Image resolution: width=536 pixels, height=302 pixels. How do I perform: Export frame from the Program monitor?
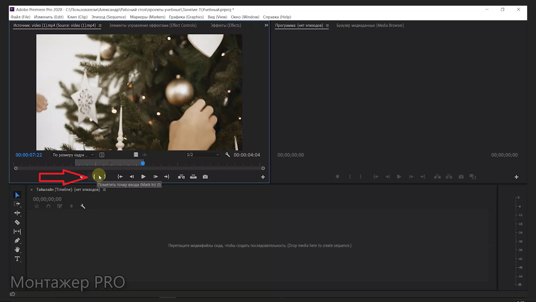[461, 177]
